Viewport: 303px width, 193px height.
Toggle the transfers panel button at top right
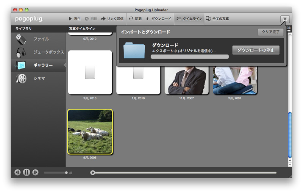point(285,19)
